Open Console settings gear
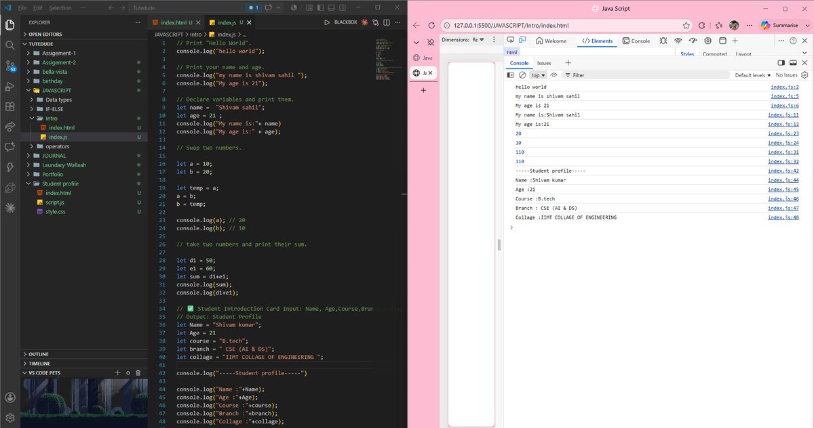This screenshot has width=814, height=428. coord(805,75)
